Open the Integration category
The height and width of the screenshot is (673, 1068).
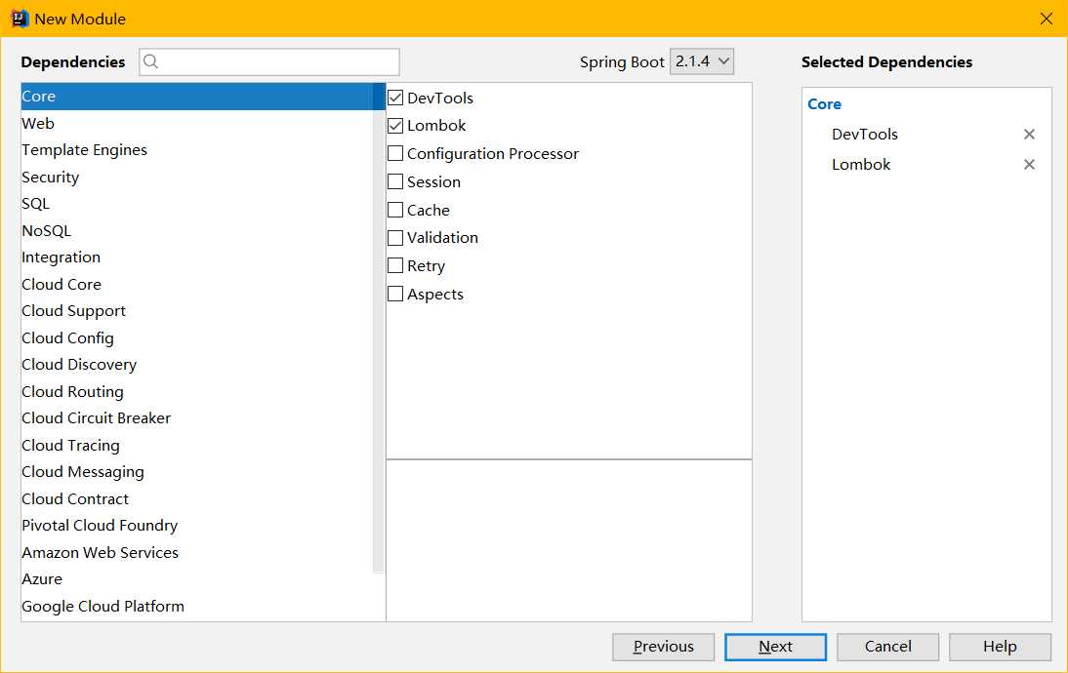coord(197,257)
